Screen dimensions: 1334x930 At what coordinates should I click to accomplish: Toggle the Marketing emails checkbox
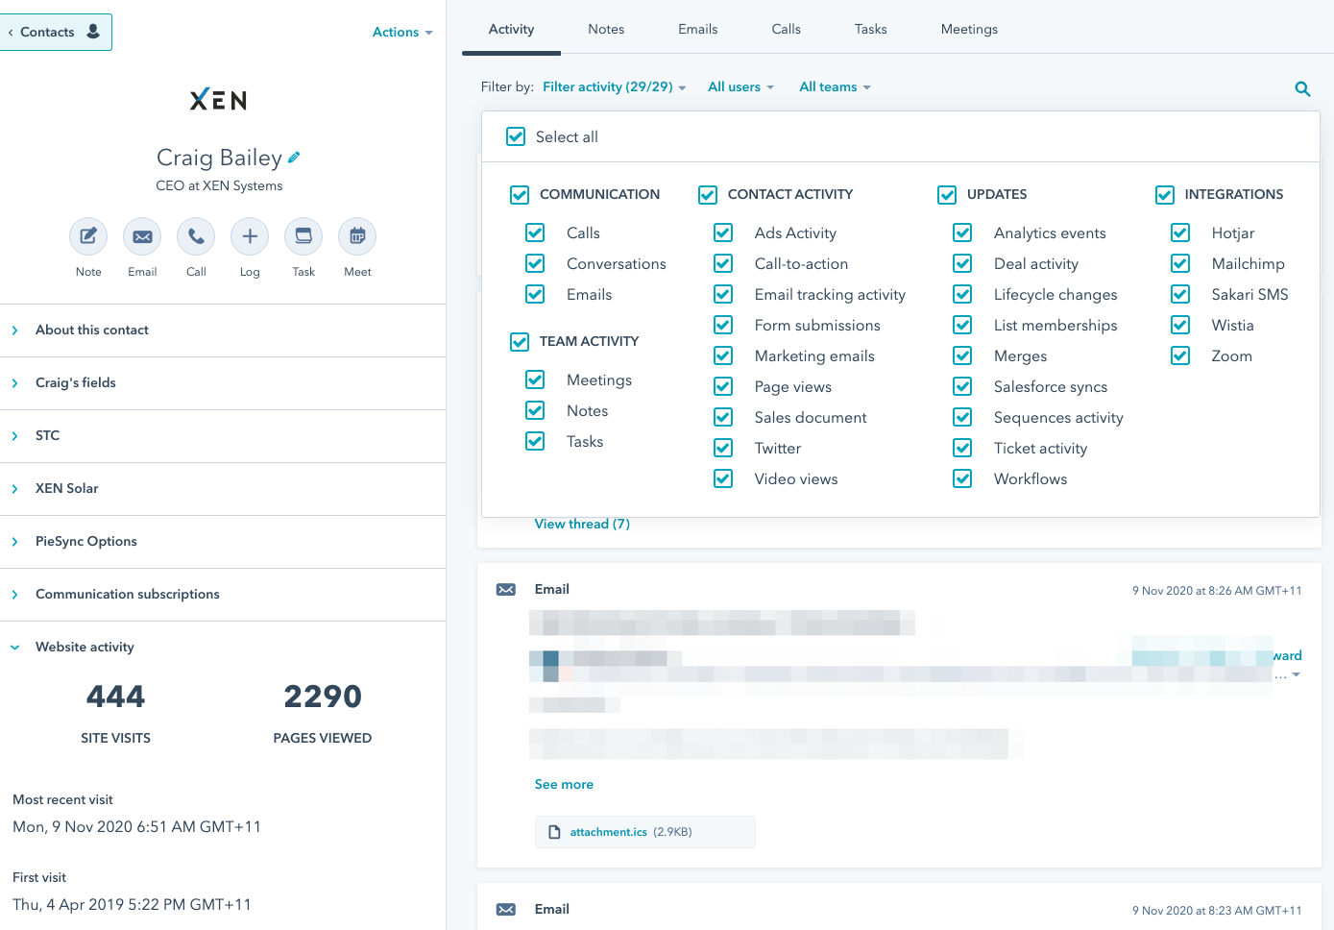point(723,355)
